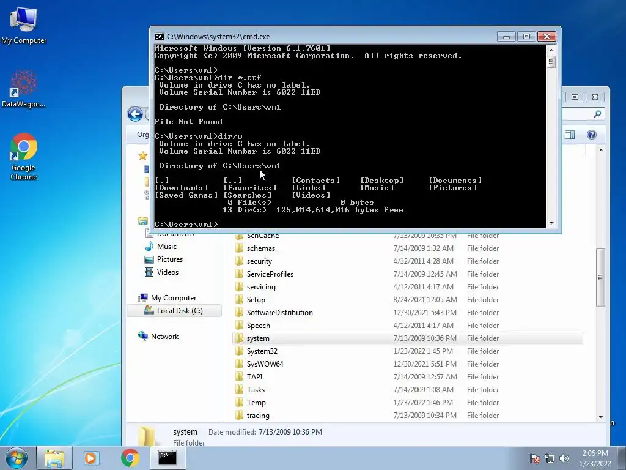Image resolution: width=626 pixels, height=470 pixels.
Task: Select the SysWOW64 folder
Action: coord(265,364)
